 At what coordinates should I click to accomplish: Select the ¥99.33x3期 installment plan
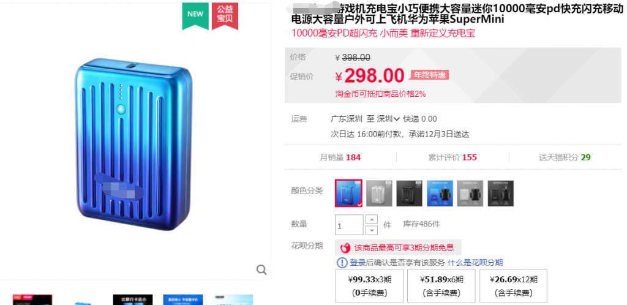coord(369,286)
